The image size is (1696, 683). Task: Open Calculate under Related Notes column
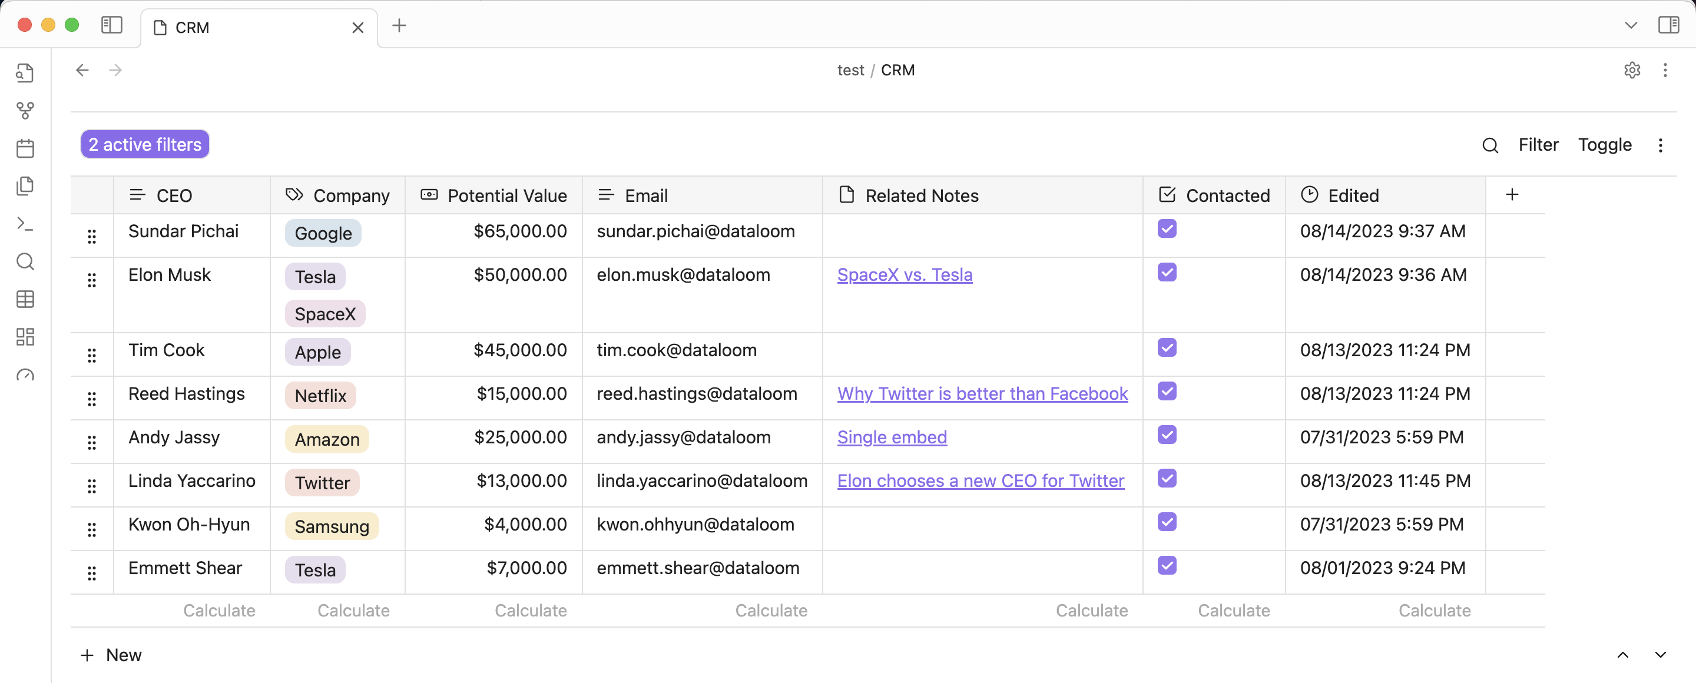click(x=1092, y=611)
